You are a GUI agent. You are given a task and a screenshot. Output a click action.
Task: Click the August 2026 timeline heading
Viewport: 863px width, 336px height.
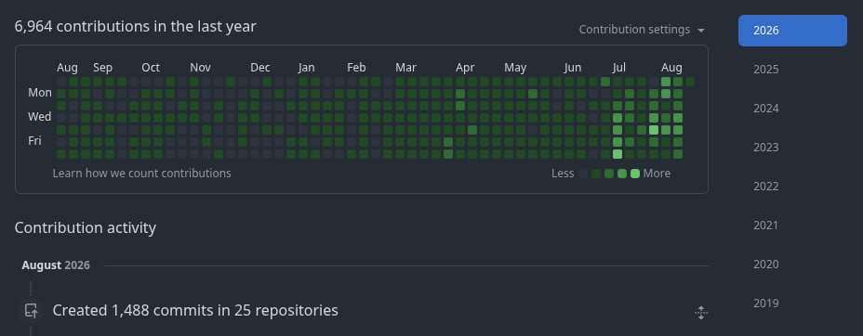56,265
